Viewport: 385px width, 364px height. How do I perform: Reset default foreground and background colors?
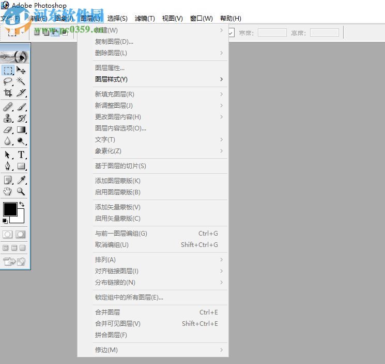pos(5,221)
